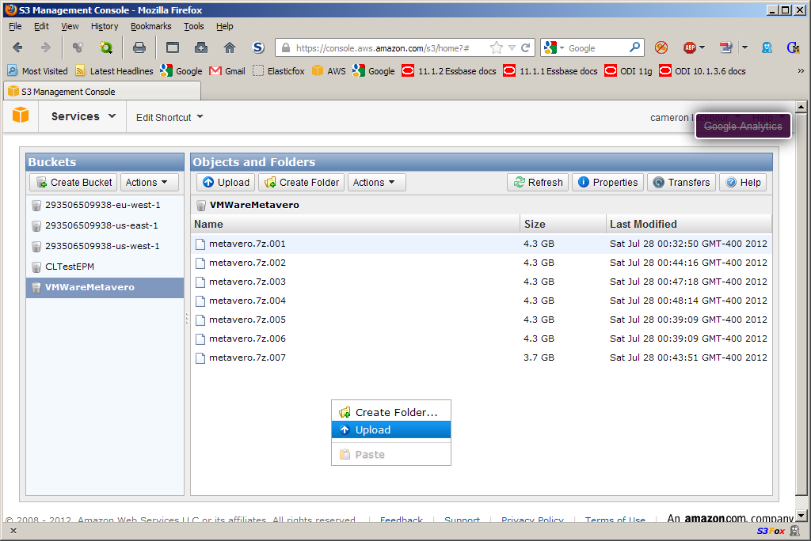Open the Gmail bookmark
This screenshot has width=811, height=541.
click(227, 71)
